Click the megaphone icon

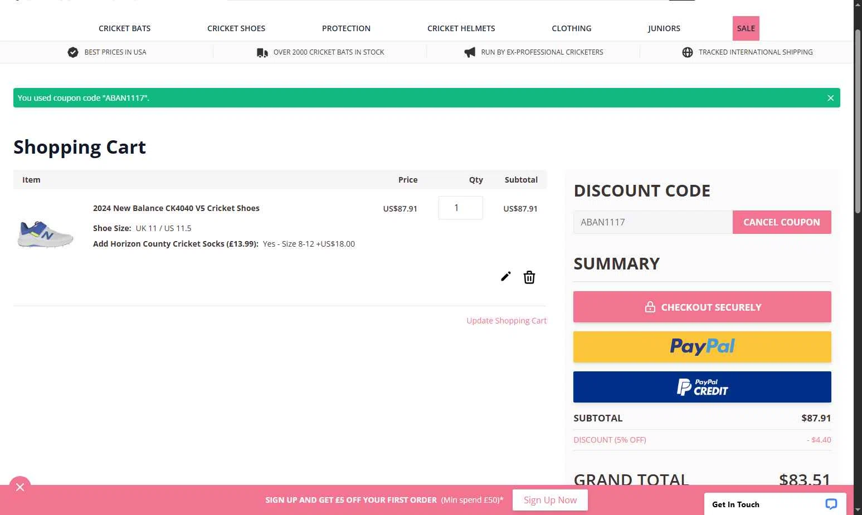[470, 52]
